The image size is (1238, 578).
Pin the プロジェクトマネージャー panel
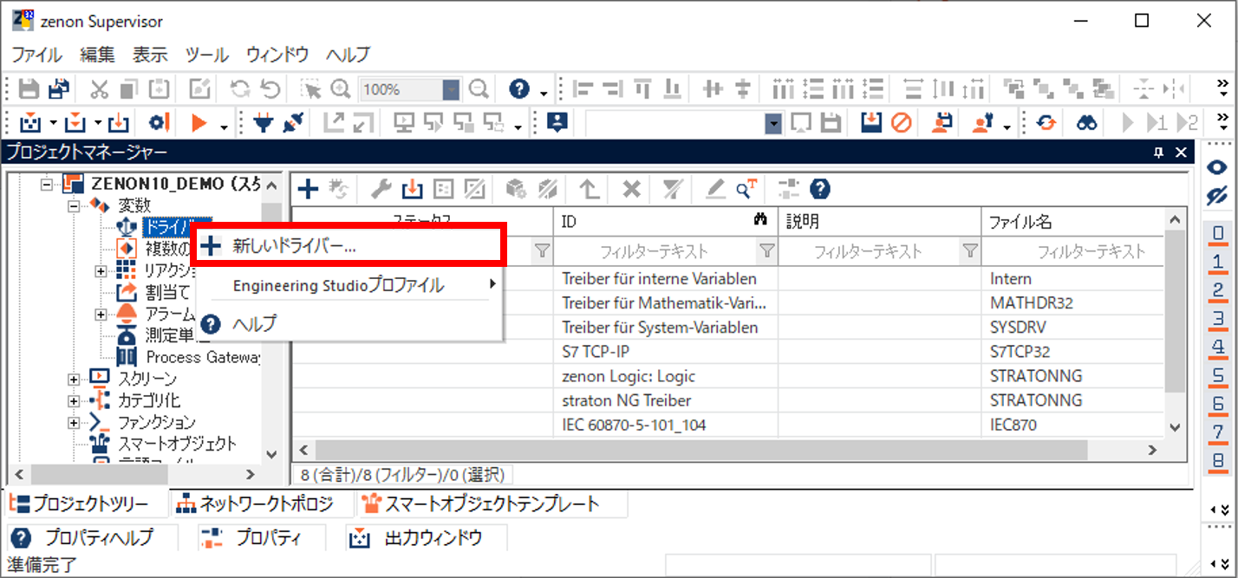(x=1159, y=153)
